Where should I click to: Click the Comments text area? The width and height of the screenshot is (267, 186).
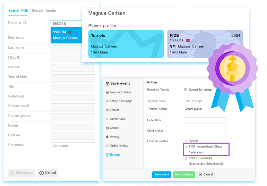point(73,152)
